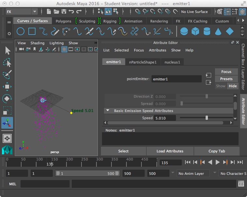Click the NURBS sphere shelf icon
This screenshot has width=247, height=197.
tap(184, 31)
